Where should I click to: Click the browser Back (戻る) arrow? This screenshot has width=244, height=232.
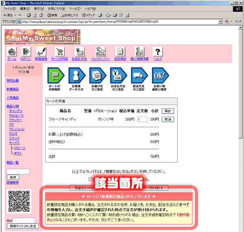(8, 15)
